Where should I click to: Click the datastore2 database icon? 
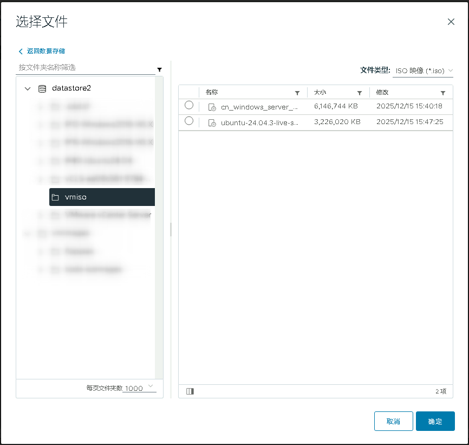42,88
